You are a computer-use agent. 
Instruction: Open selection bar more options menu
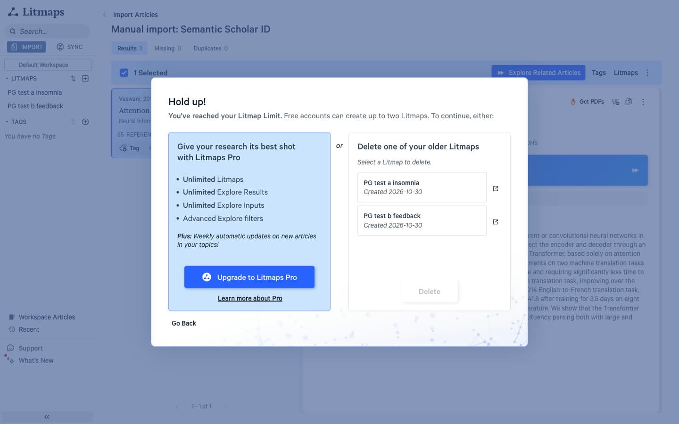647,73
